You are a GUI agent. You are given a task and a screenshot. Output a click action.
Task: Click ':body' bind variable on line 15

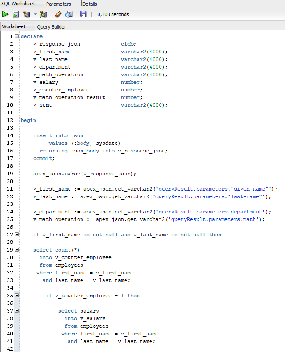[82, 143]
